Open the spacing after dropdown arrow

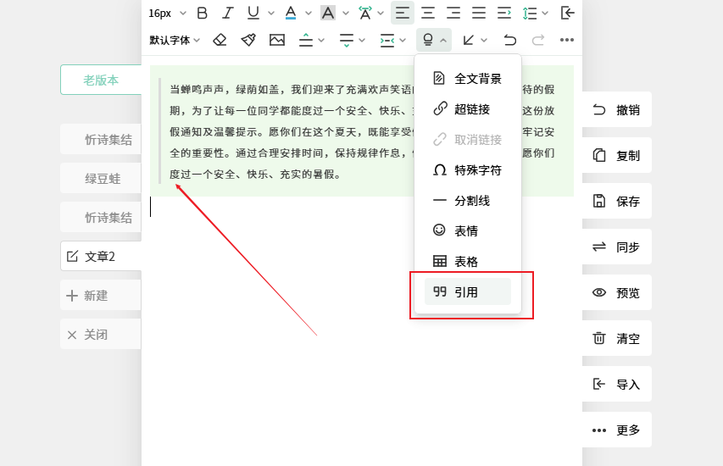pyautogui.click(x=362, y=41)
